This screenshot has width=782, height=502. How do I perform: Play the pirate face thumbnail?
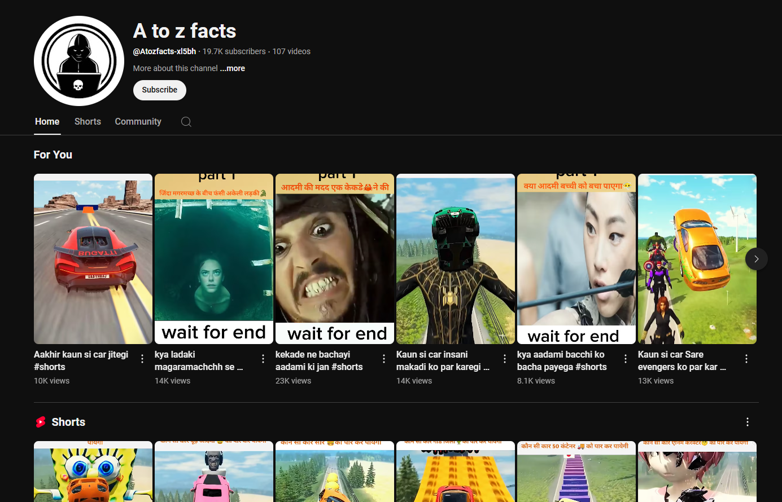point(335,259)
